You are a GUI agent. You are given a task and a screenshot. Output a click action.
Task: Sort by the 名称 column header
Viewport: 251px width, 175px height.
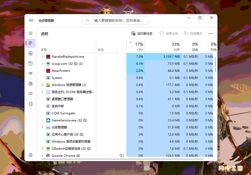66,46
